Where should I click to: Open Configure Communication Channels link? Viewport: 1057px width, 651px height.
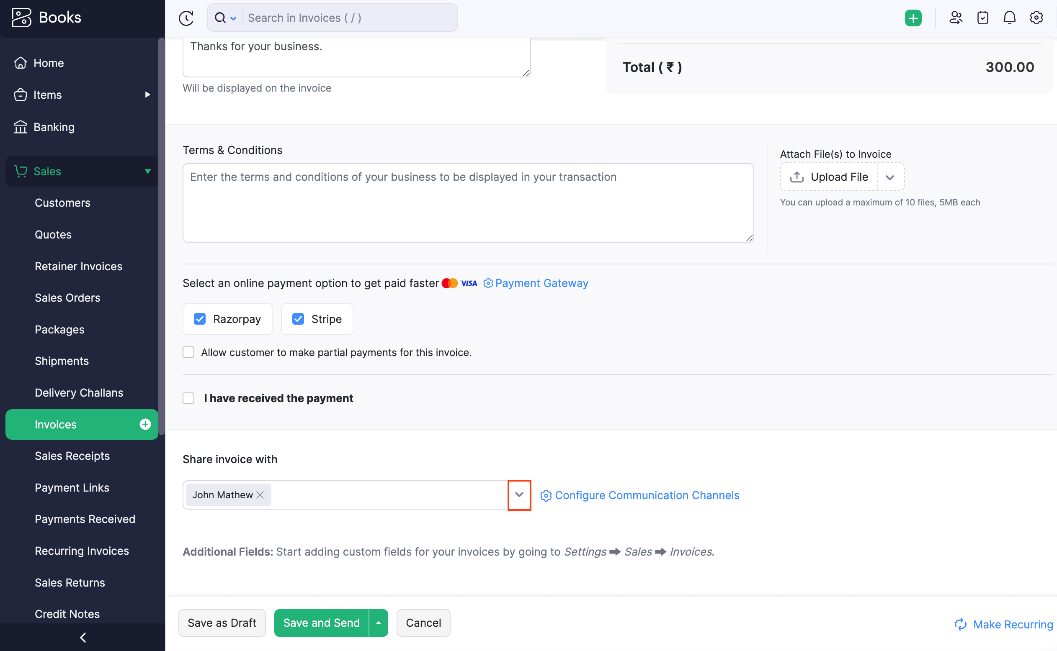[646, 495]
